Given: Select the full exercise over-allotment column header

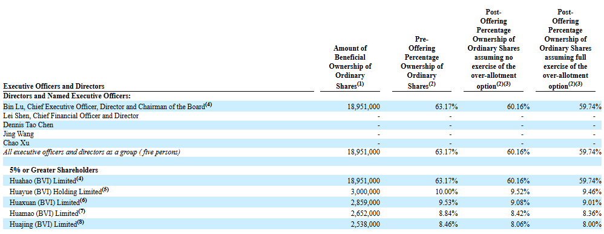Looking at the screenshot, I should [x=565, y=49].
